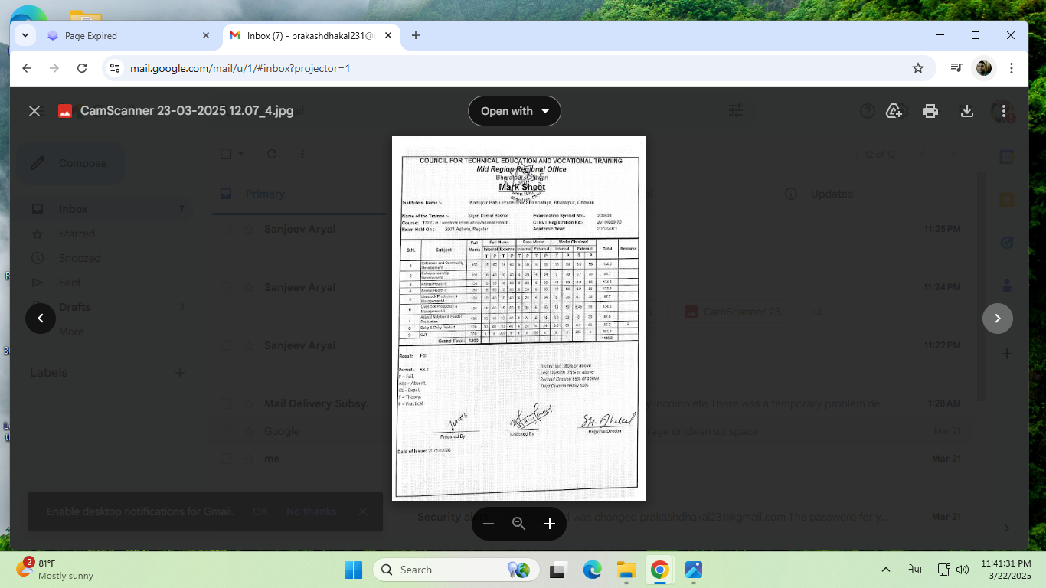The width and height of the screenshot is (1046, 588).
Task: Bookmark this page with the star
Action: coord(918,68)
